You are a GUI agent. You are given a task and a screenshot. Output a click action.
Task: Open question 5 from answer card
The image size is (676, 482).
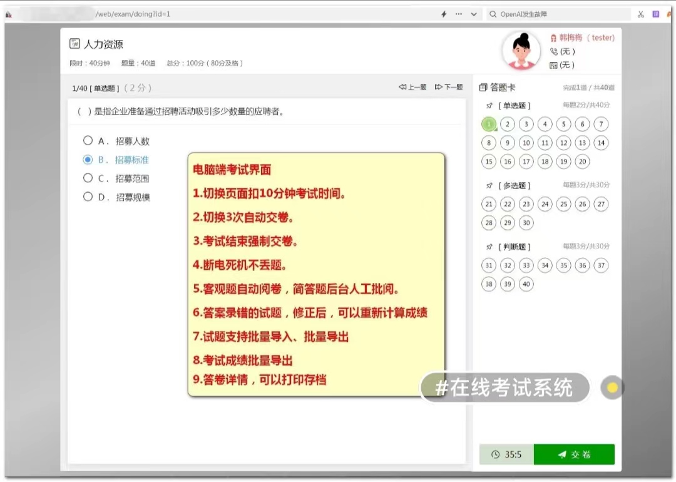point(563,124)
